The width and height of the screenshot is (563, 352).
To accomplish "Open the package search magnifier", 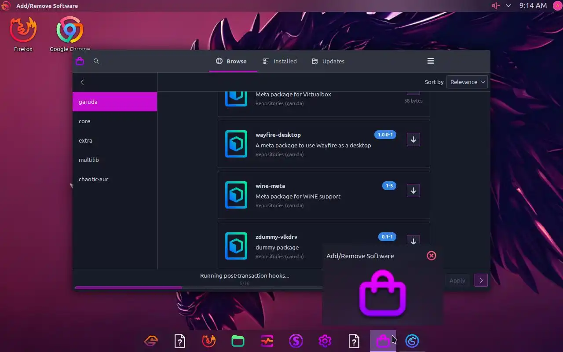I will pos(96,61).
